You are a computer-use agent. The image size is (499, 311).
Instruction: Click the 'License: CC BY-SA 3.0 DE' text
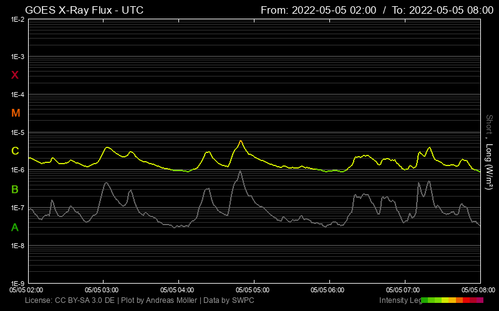click(x=70, y=300)
